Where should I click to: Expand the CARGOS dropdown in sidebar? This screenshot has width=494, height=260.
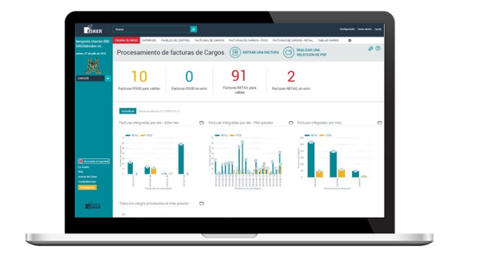pyautogui.click(x=107, y=78)
